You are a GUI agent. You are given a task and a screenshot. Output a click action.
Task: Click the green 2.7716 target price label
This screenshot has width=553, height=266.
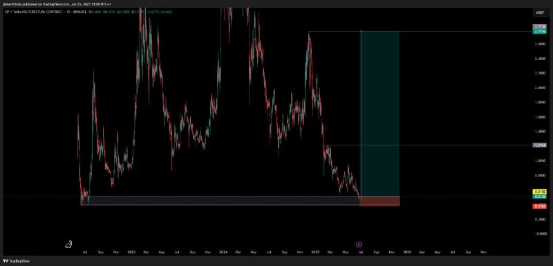click(540, 32)
